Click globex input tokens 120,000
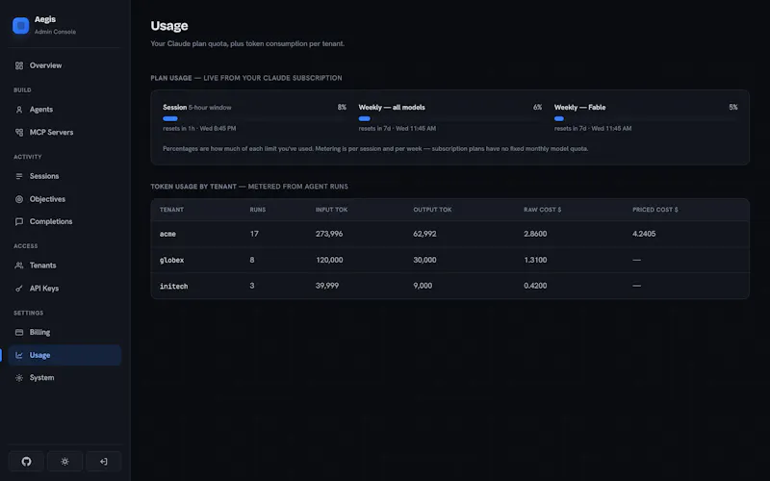770x481 pixels. [329, 260]
